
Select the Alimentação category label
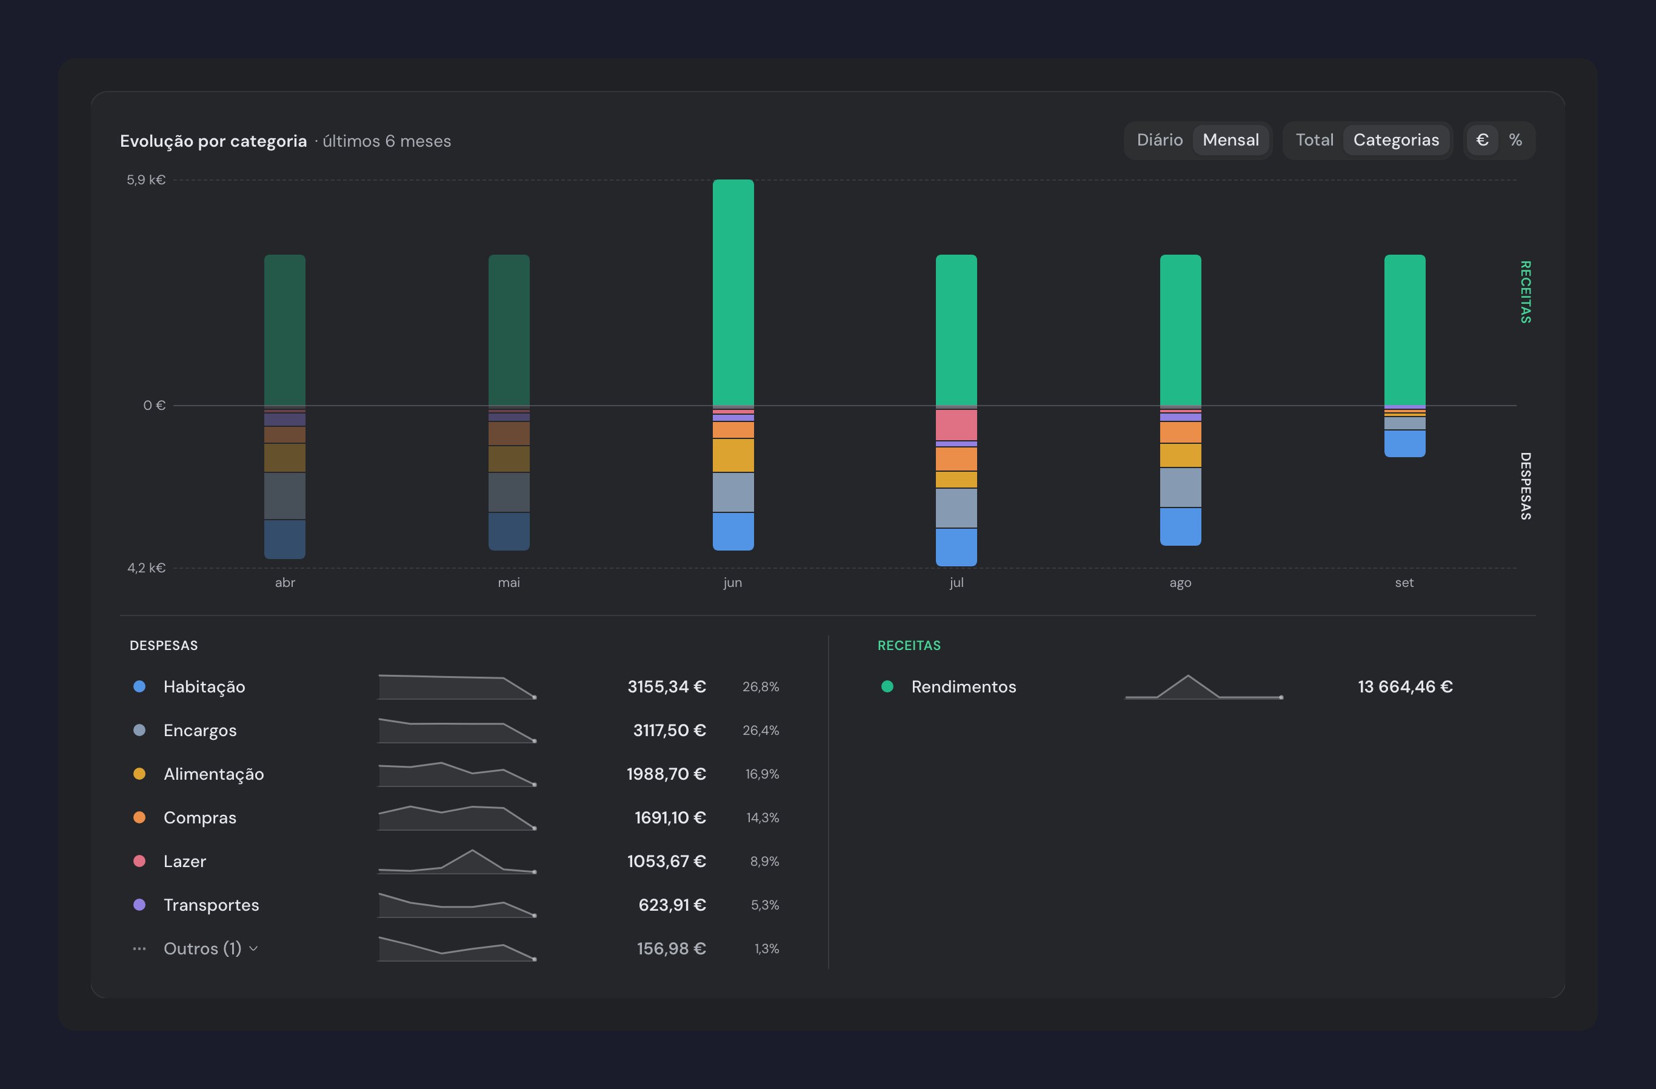coord(213,774)
